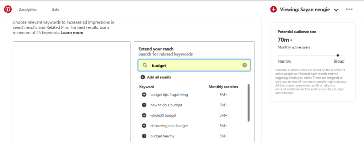Add keyword decorating on a budget

click(x=144, y=126)
